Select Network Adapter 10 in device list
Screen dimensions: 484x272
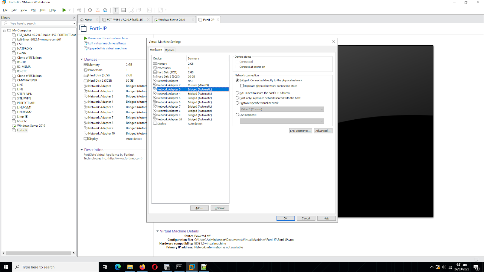point(190,119)
